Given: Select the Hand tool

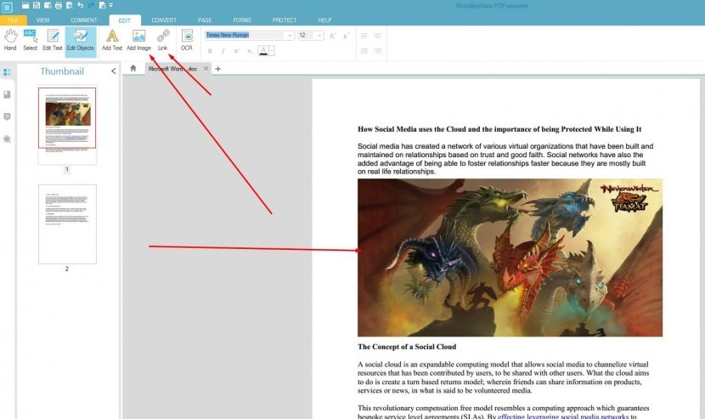Looking at the screenshot, I should click(x=10, y=40).
